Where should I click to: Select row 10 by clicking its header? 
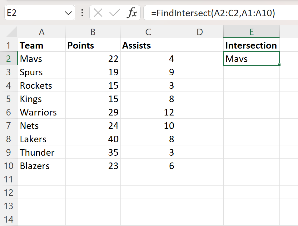click(9, 166)
